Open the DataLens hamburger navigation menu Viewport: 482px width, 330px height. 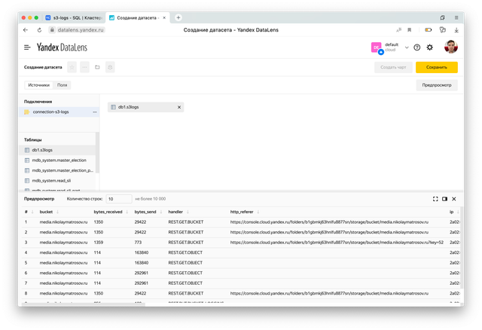27,47
